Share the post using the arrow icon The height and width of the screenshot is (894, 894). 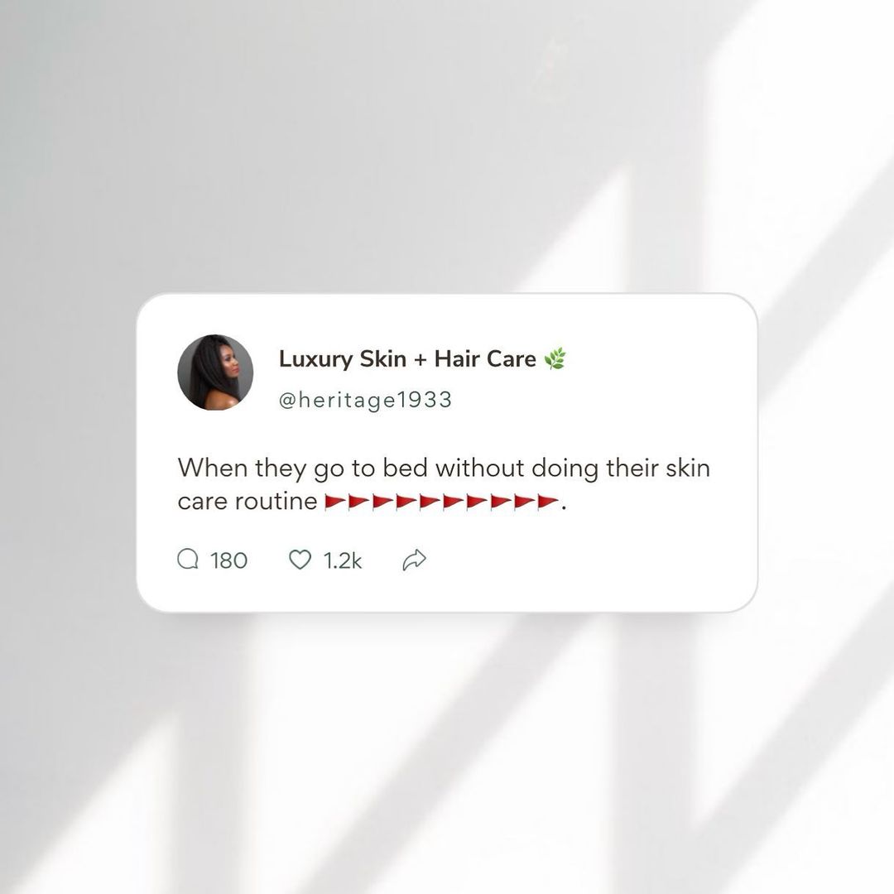coord(415,560)
